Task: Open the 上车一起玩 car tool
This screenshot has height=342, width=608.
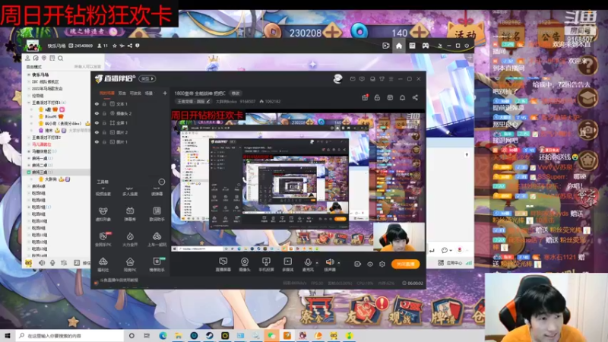Action: tap(157, 239)
